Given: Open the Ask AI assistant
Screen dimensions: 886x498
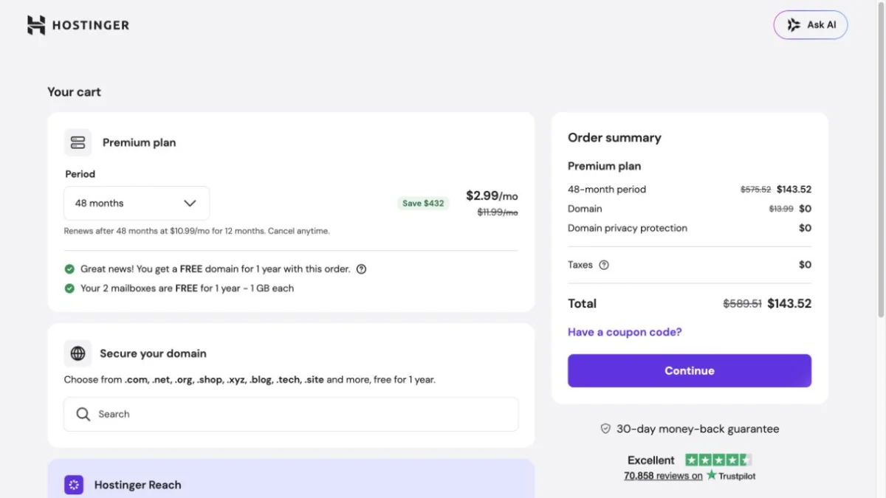Looking at the screenshot, I should (x=811, y=25).
